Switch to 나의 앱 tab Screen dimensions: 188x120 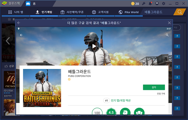[16, 12]
